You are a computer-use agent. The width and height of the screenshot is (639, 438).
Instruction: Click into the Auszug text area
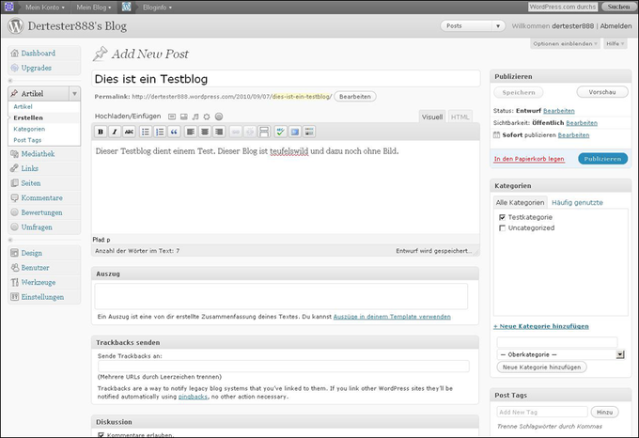281,296
